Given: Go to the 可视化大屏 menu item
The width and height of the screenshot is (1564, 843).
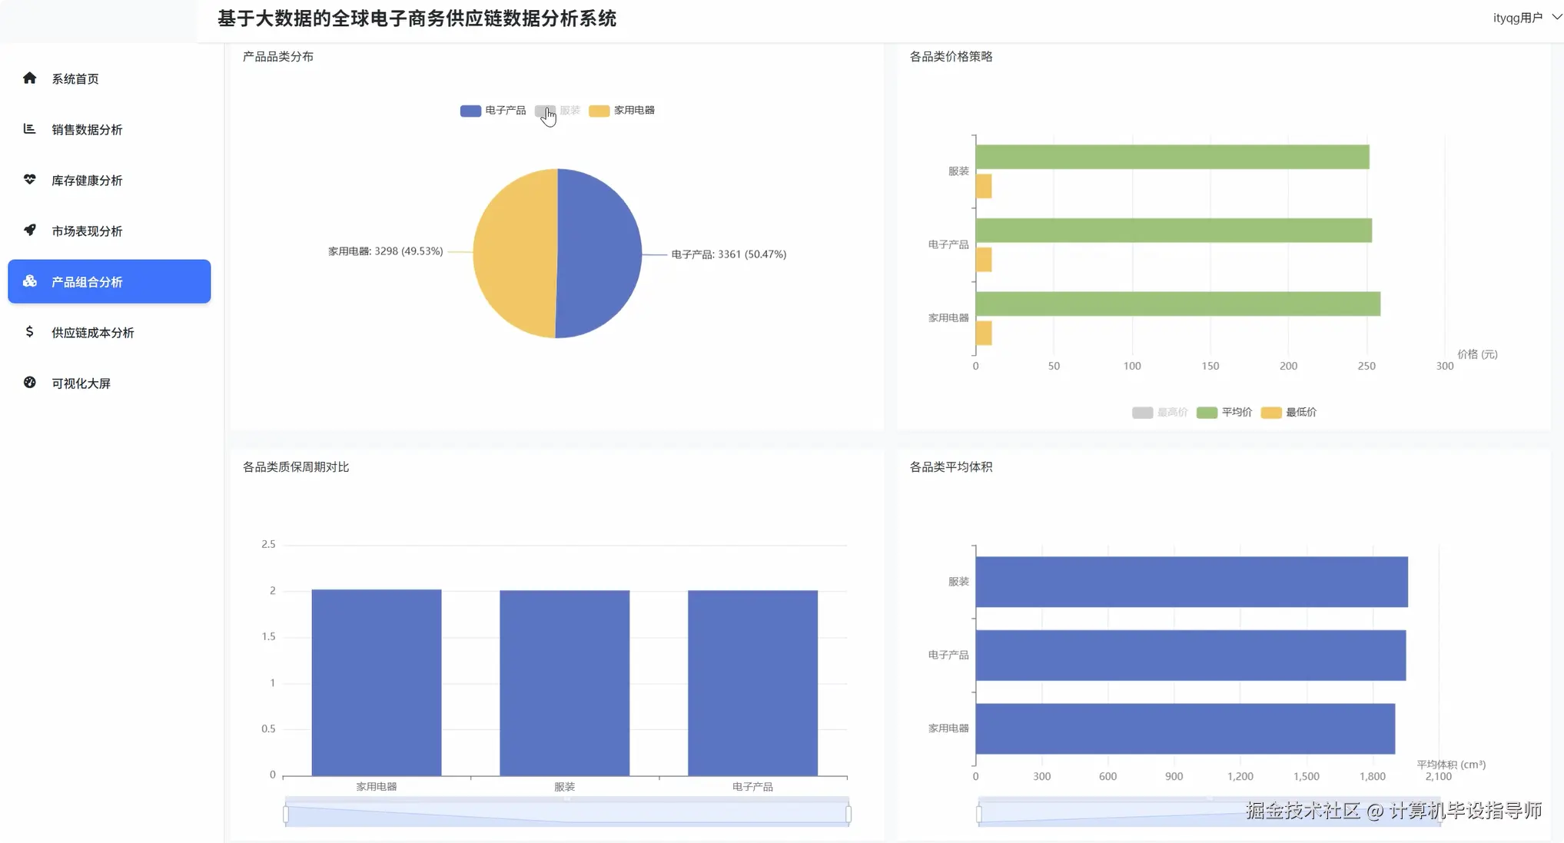Looking at the screenshot, I should click(x=81, y=383).
